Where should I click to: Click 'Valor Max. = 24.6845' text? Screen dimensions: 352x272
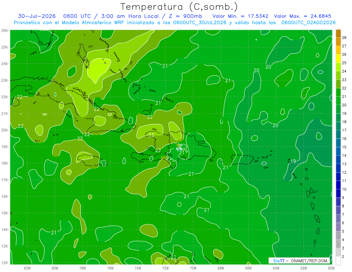coord(302,16)
